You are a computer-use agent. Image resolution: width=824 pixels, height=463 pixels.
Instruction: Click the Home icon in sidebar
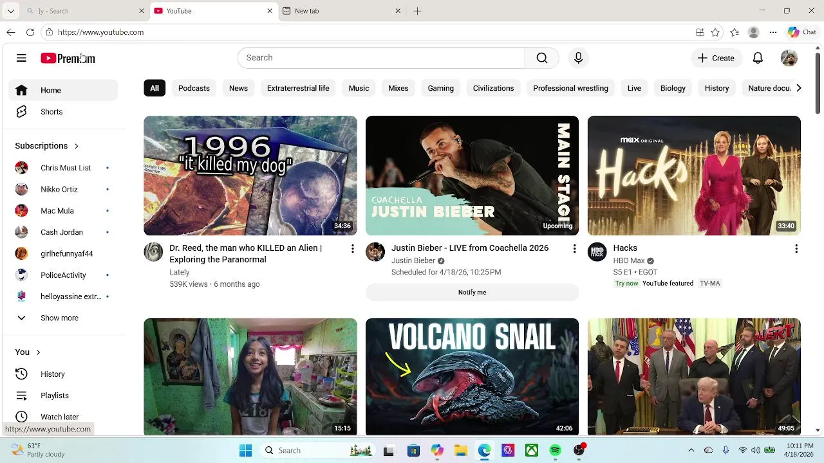pos(21,90)
